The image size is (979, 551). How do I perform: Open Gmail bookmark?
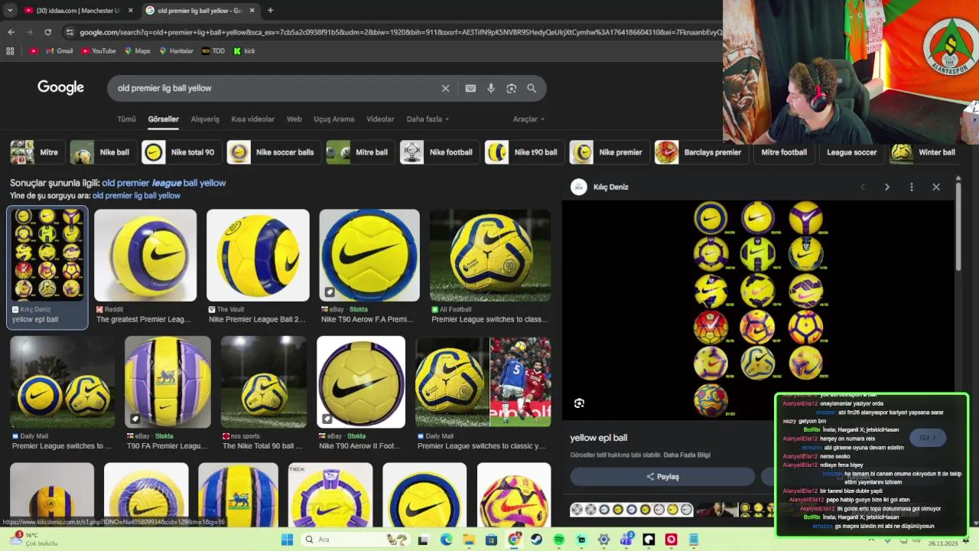point(59,51)
